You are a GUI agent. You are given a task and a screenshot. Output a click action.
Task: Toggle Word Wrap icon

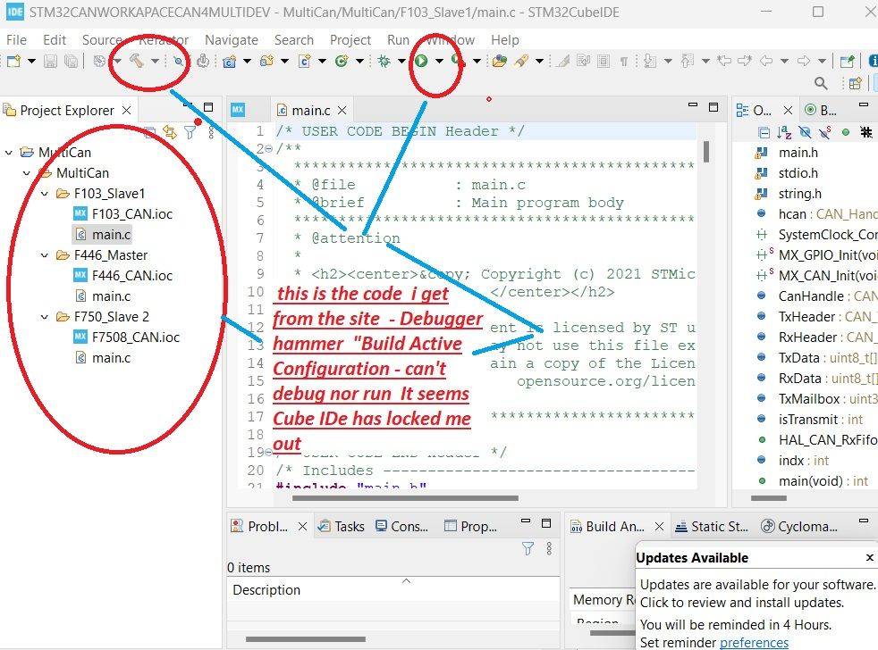point(583,61)
